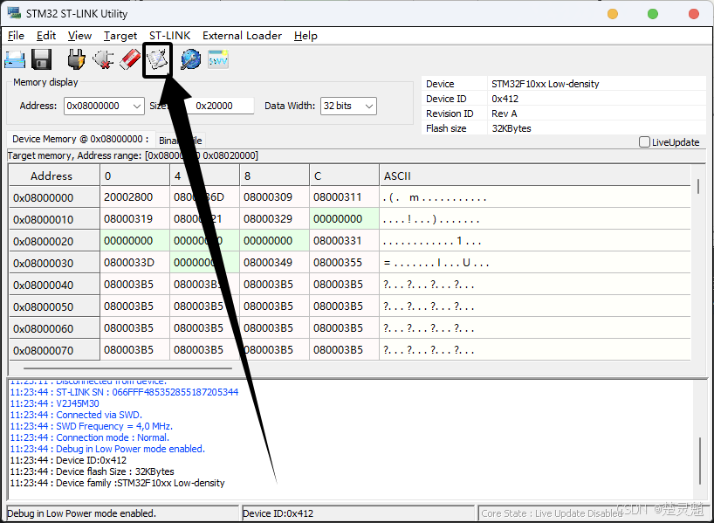Select the address row 0x08000000
The width and height of the screenshot is (714, 523).
point(54,197)
